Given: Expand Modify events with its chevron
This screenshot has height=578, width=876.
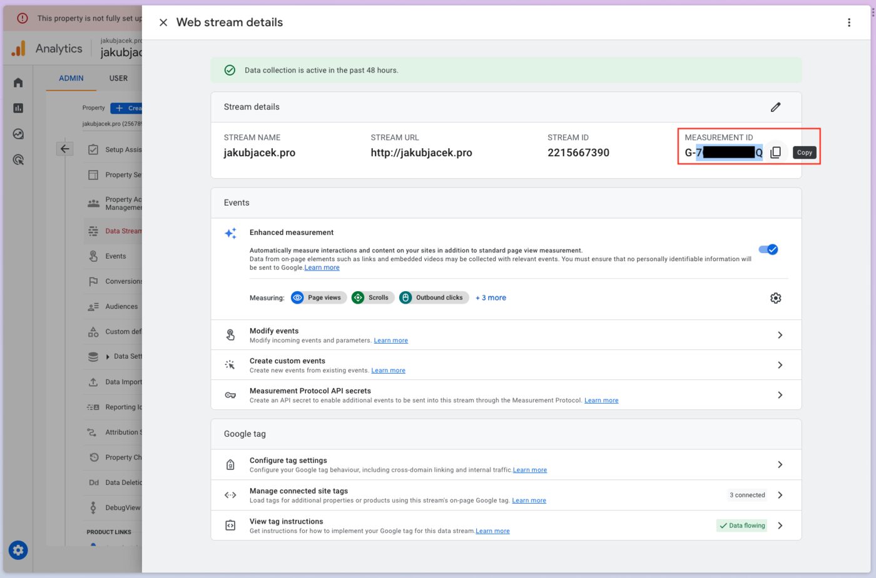Looking at the screenshot, I should (780, 334).
